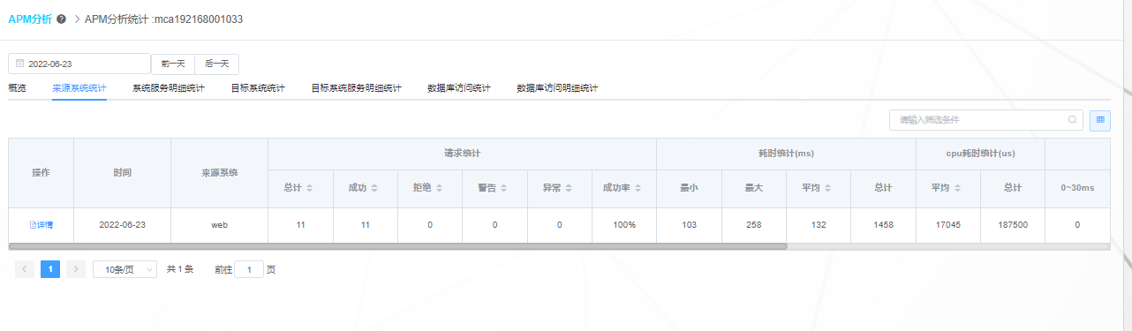Viewport: 1132px width, 331px height.
Task: Click the 来源系统 column header
Action: pos(220,173)
